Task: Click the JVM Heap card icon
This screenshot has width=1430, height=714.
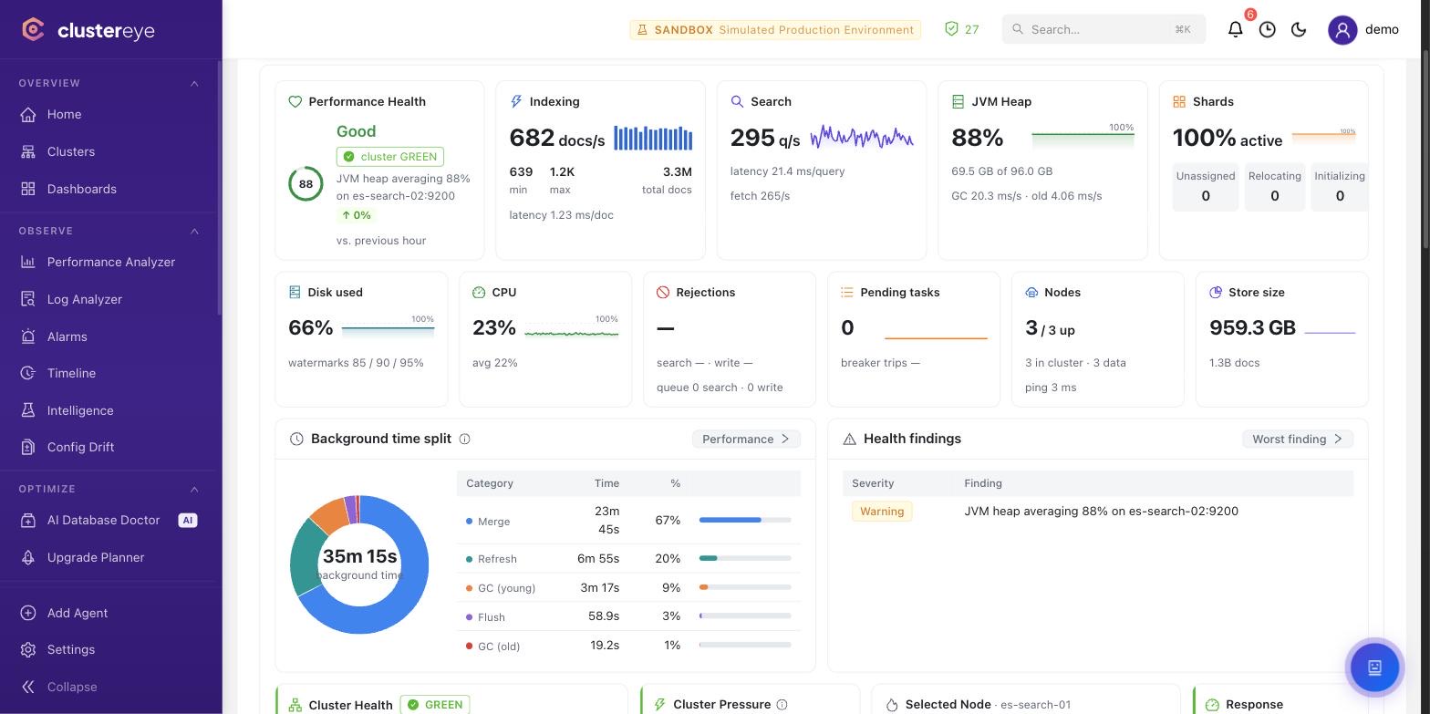Action: (958, 101)
